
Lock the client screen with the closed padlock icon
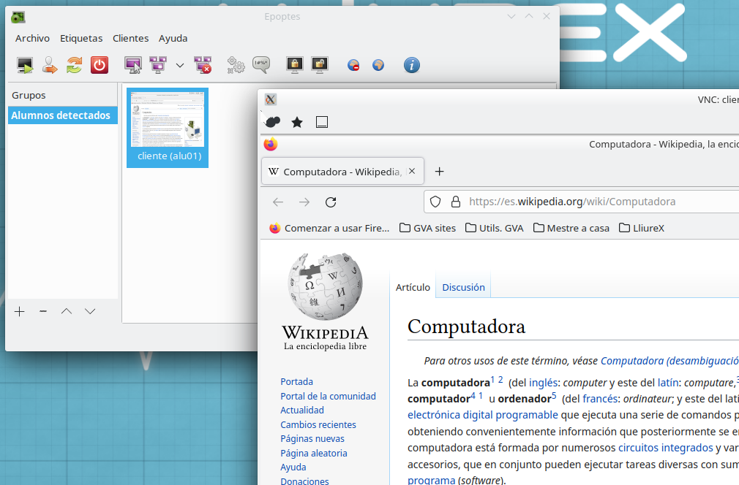coord(295,65)
